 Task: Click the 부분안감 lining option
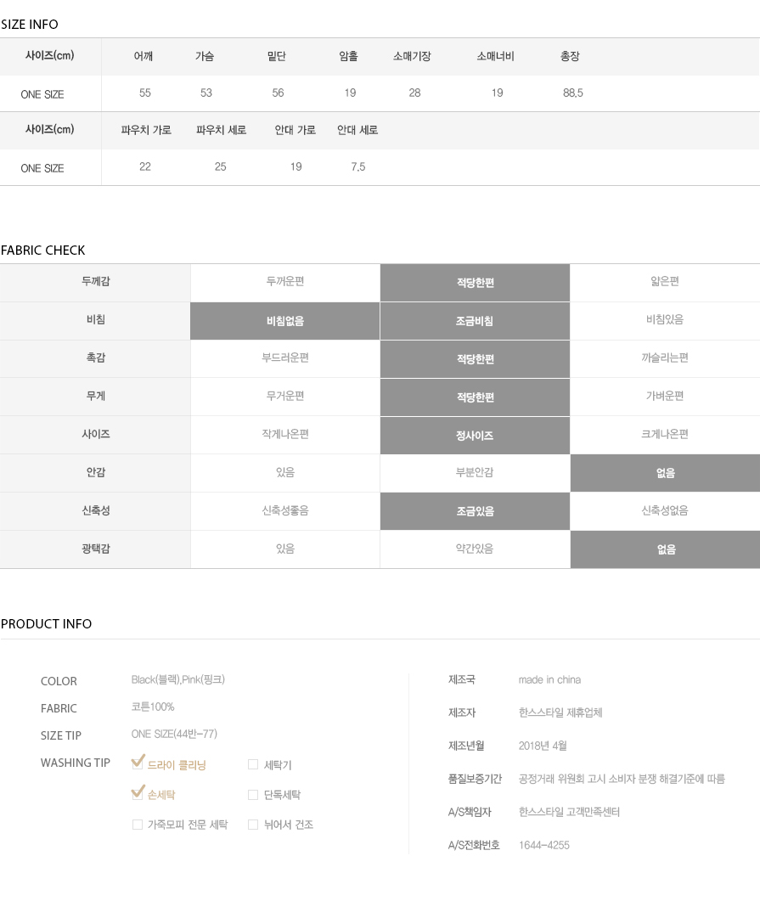[x=475, y=472]
